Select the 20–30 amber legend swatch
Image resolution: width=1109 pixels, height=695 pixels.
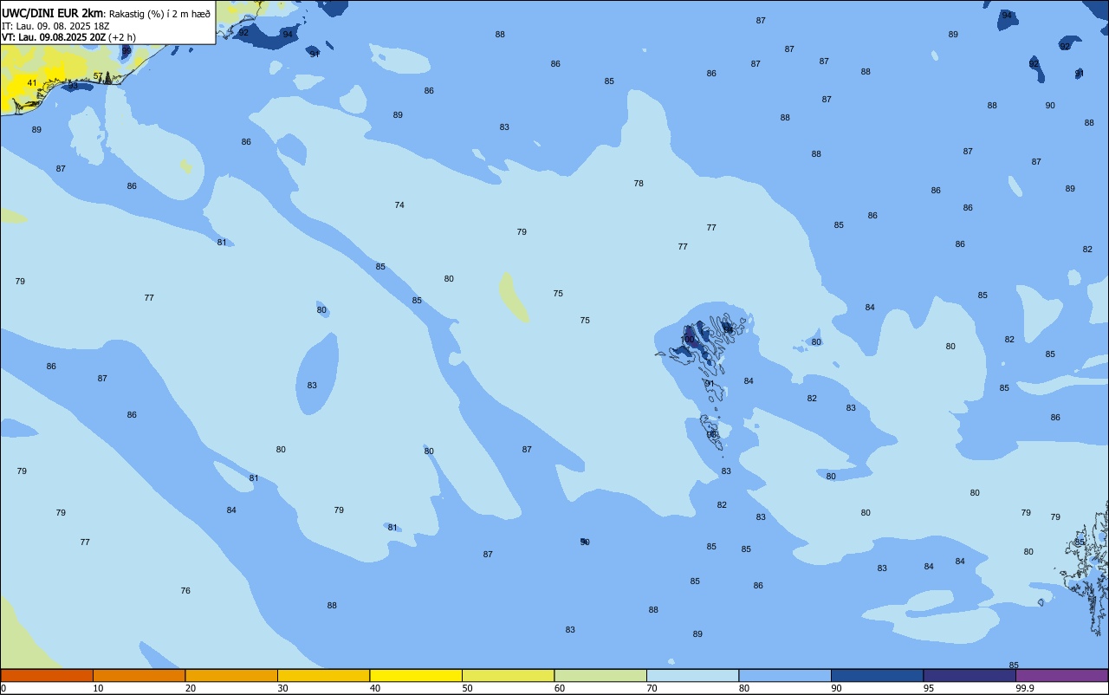coord(231,675)
